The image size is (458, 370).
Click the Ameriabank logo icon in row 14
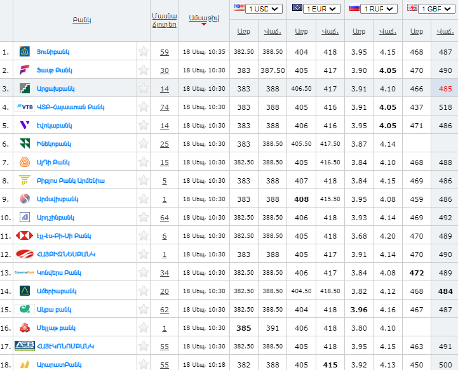point(25,291)
